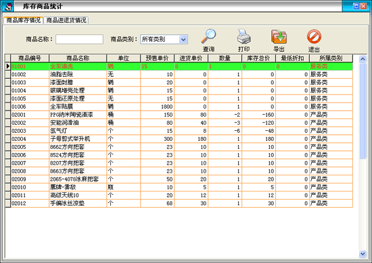Image resolution: width=372 pixels, height=263 pixels.
Task: Click the current-row arrow indicator for 01001
Action: click(8, 66)
